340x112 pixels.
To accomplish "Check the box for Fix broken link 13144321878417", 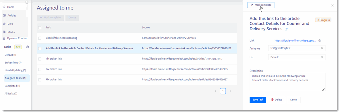I will click(x=40, y=59).
